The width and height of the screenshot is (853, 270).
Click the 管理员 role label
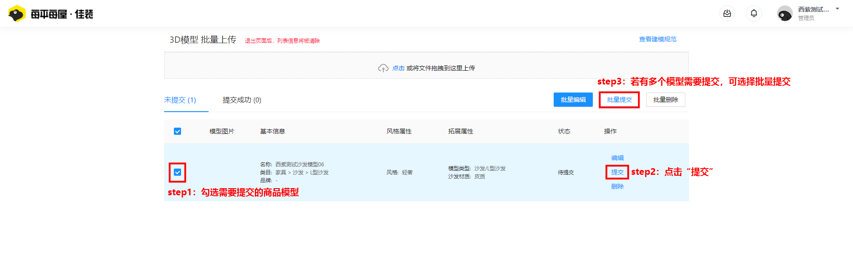[806, 18]
